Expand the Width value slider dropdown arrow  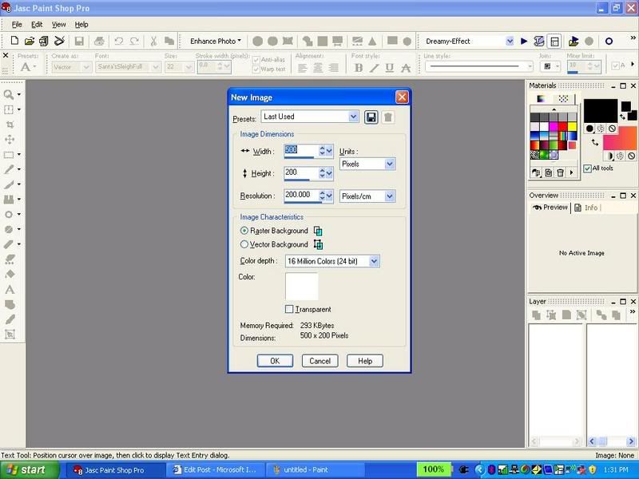pyautogui.click(x=329, y=151)
